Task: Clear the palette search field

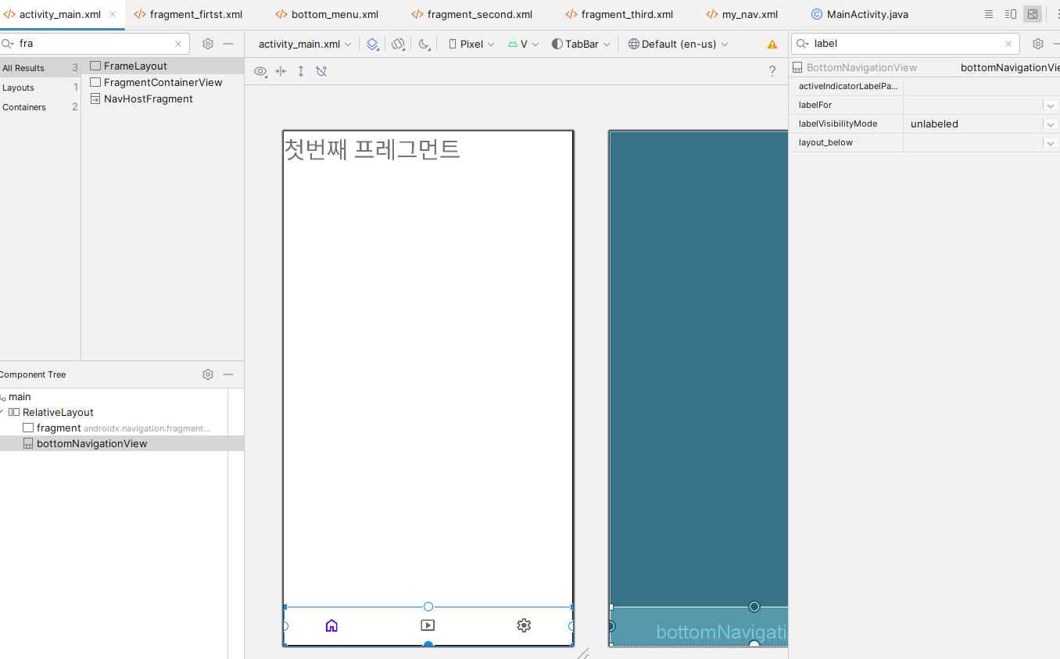Action: point(178,44)
